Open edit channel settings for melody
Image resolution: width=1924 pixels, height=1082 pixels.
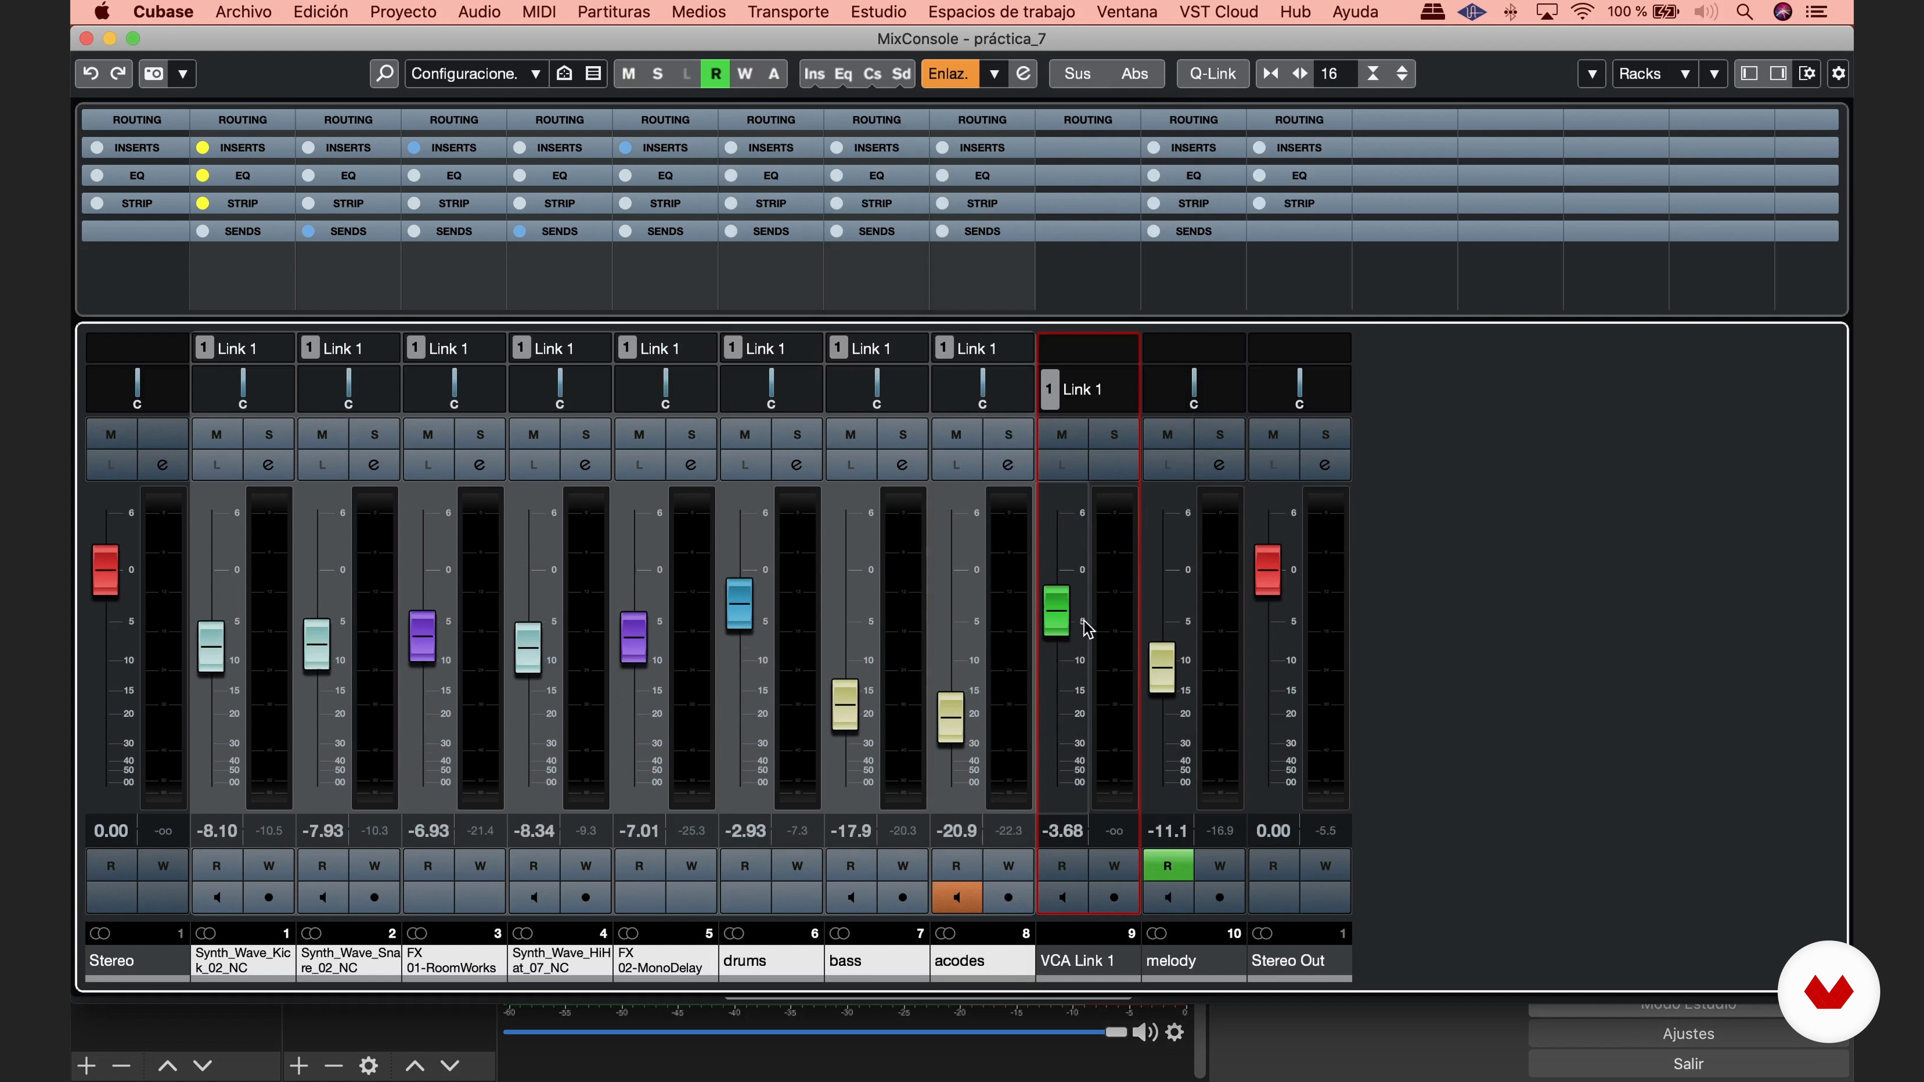pyautogui.click(x=1220, y=464)
